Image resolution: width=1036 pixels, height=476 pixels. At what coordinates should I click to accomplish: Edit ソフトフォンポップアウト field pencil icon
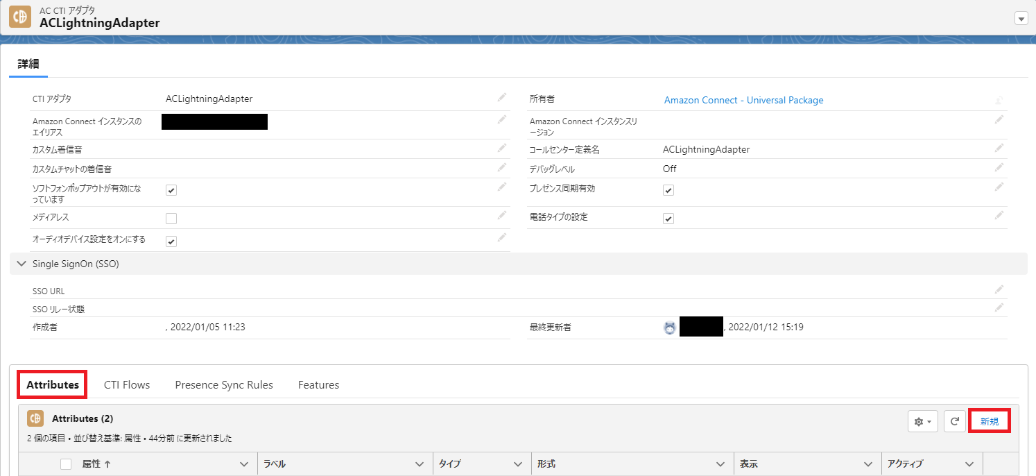(x=502, y=186)
